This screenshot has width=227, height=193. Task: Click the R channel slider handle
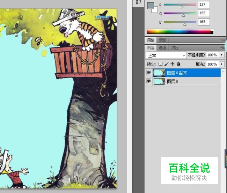[x=181, y=7]
